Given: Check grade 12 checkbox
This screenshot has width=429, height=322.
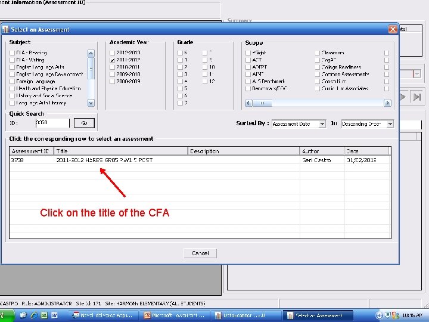Looking at the screenshot, I should point(205,82).
